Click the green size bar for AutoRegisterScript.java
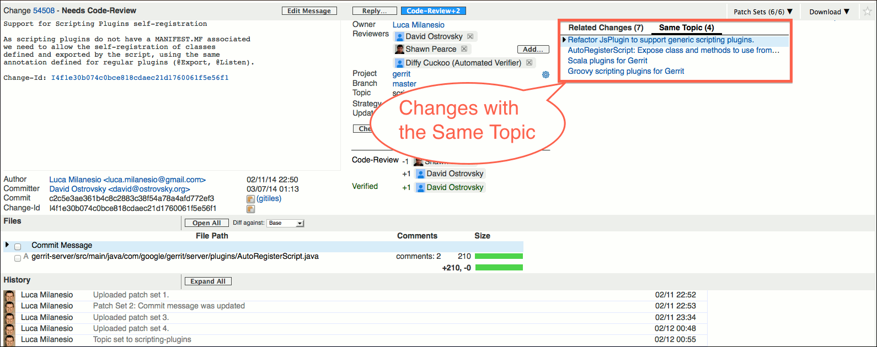877x347 pixels. 499,256
